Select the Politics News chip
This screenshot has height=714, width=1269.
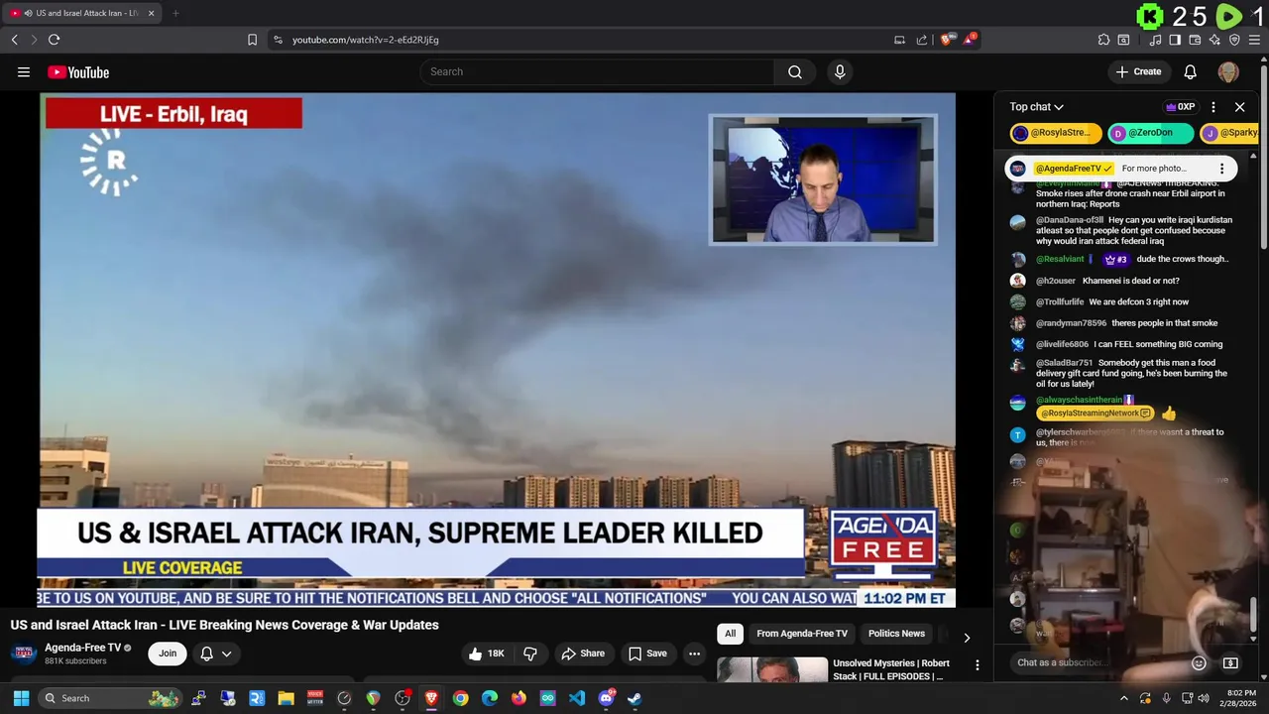896,634
